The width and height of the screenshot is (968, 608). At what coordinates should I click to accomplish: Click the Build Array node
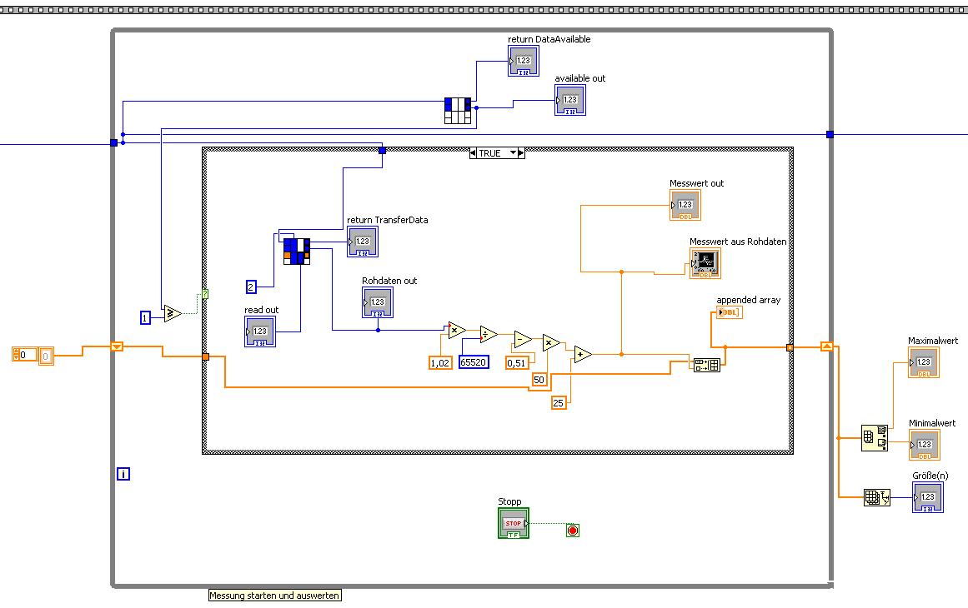pos(707,365)
